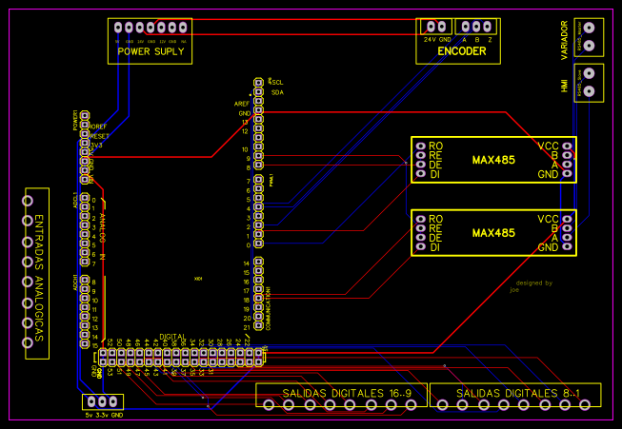Select the encoder B channel pad
Image resolution: width=622 pixels, height=429 pixels.
(x=476, y=27)
